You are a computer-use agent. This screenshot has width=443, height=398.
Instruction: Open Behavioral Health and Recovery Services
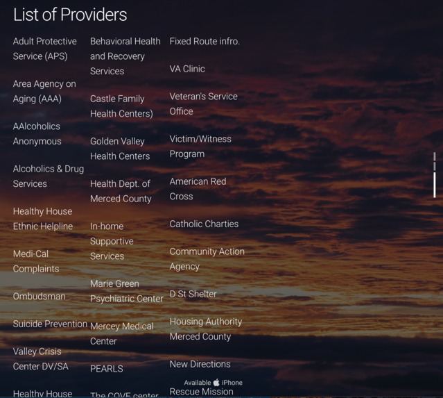(x=125, y=56)
